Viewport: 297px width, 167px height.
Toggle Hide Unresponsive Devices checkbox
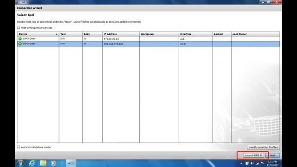[19, 28]
